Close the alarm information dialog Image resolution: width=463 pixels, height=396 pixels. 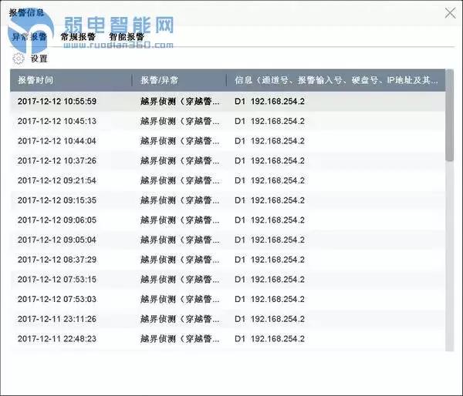click(x=450, y=12)
